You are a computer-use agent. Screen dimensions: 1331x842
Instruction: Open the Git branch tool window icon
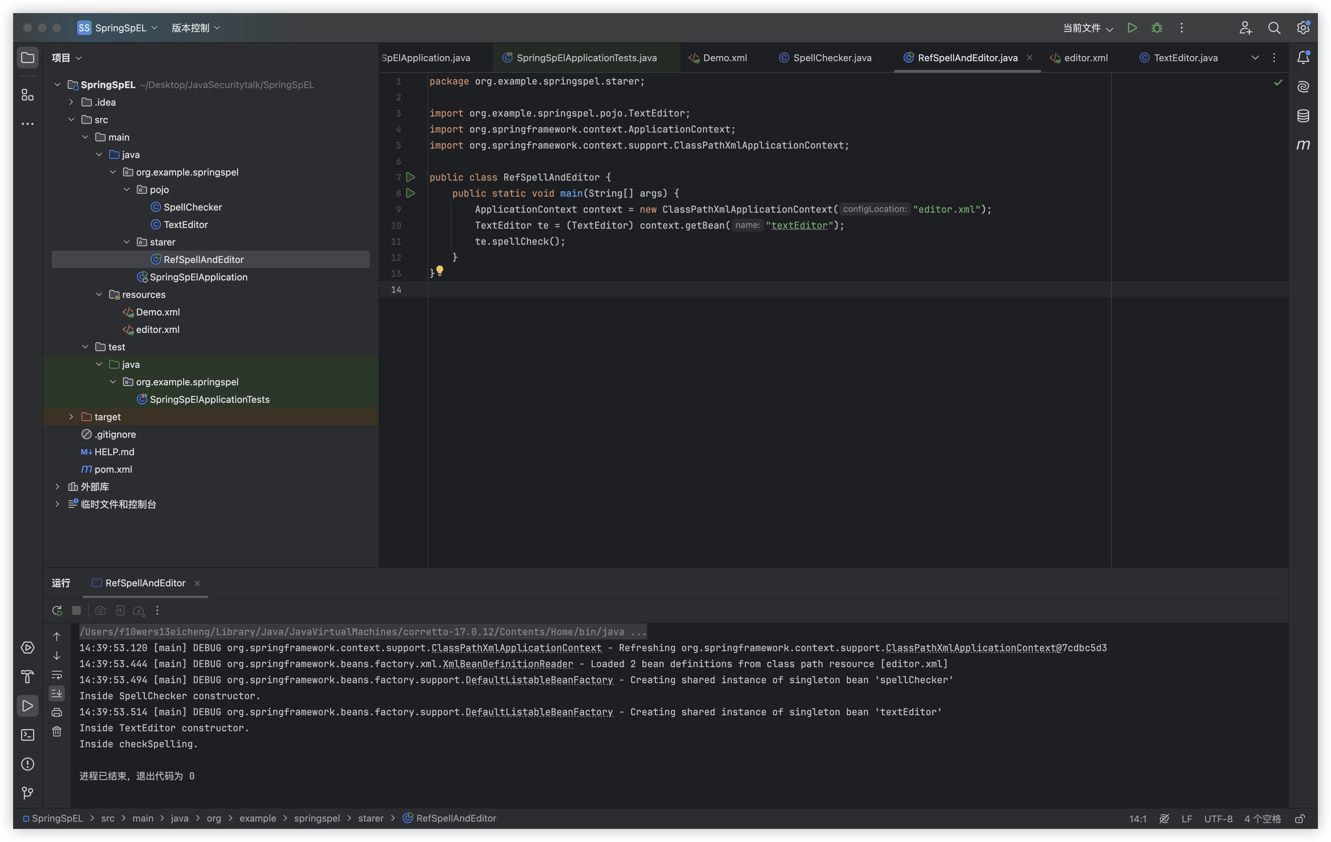(x=27, y=793)
